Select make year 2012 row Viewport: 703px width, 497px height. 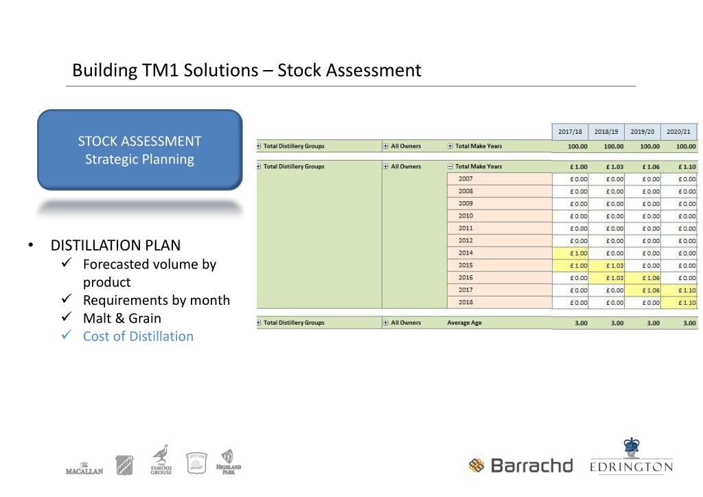500,241
